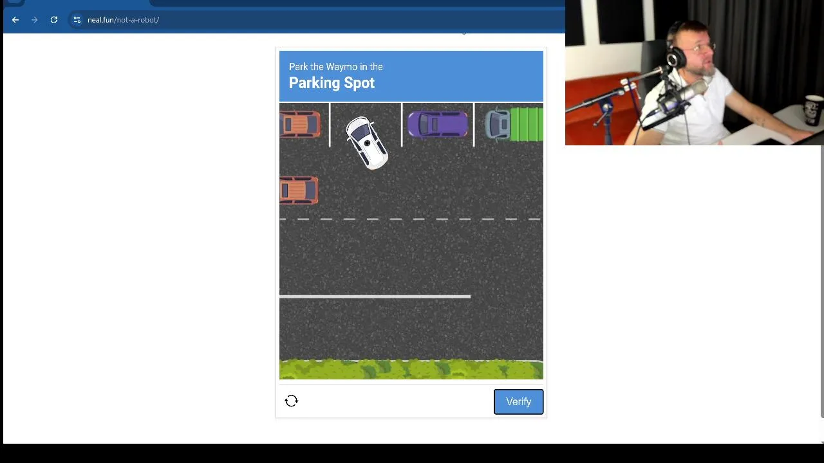The width and height of the screenshot is (824, 463).
Task: Click the purple parked car
Action: [x=438, y=125]
